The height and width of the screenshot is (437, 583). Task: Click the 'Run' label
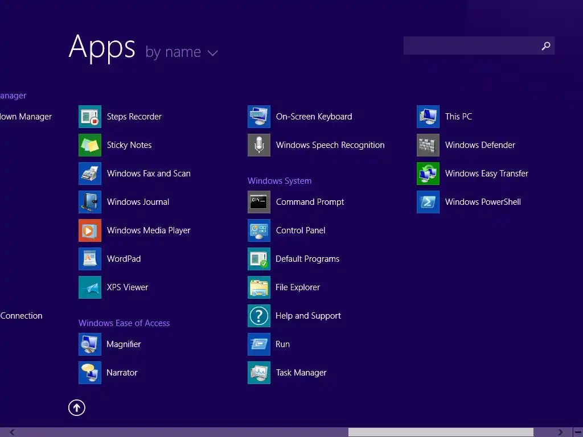(282, 344)
